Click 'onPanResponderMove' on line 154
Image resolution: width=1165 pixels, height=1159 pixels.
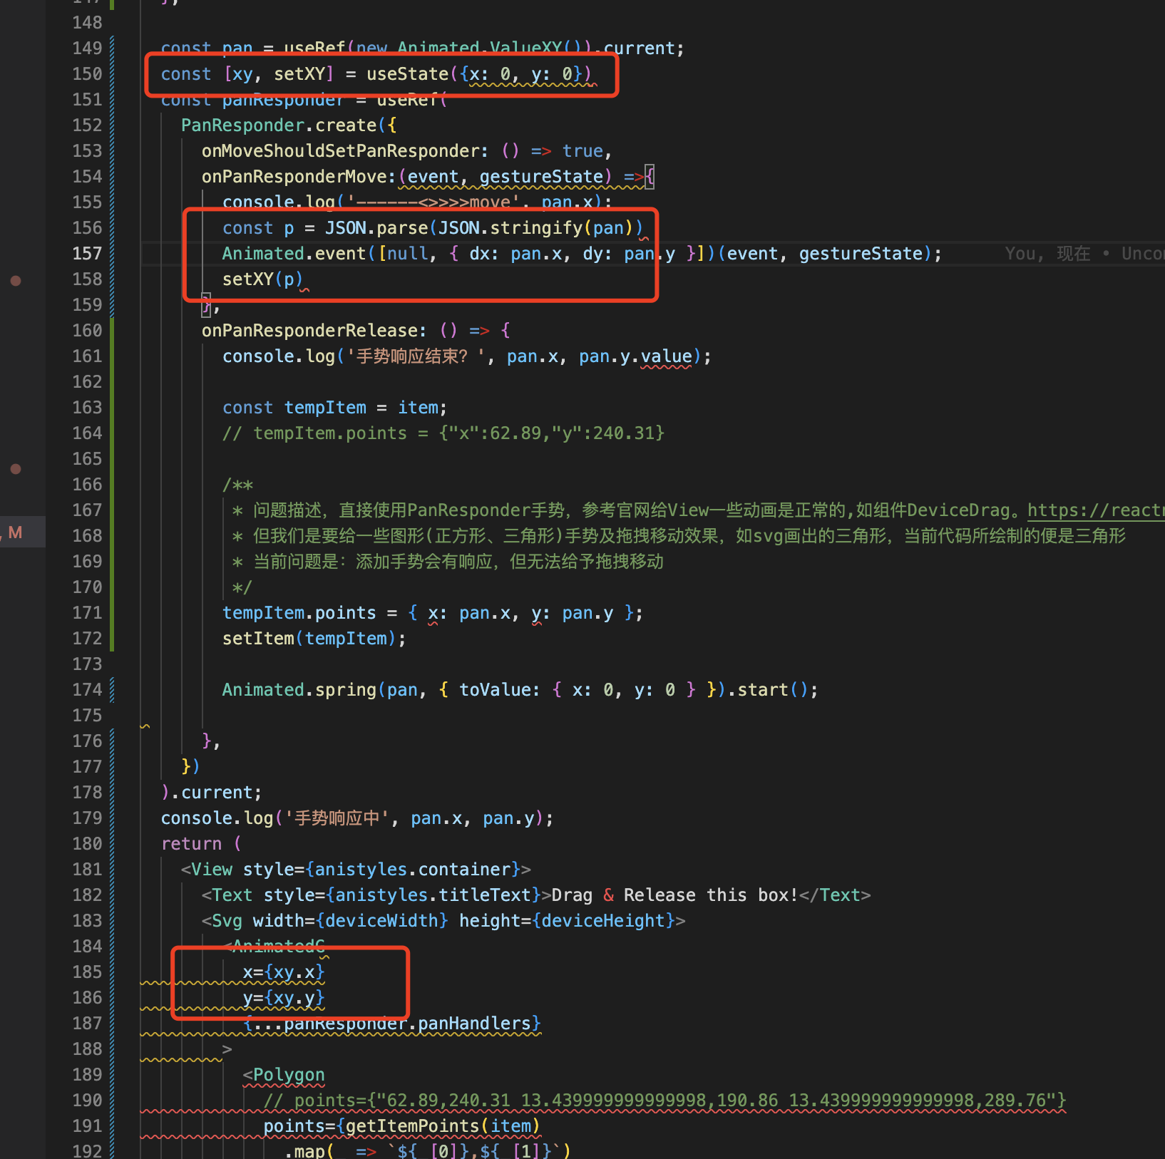pyautogui.click(x=294, y=177)
